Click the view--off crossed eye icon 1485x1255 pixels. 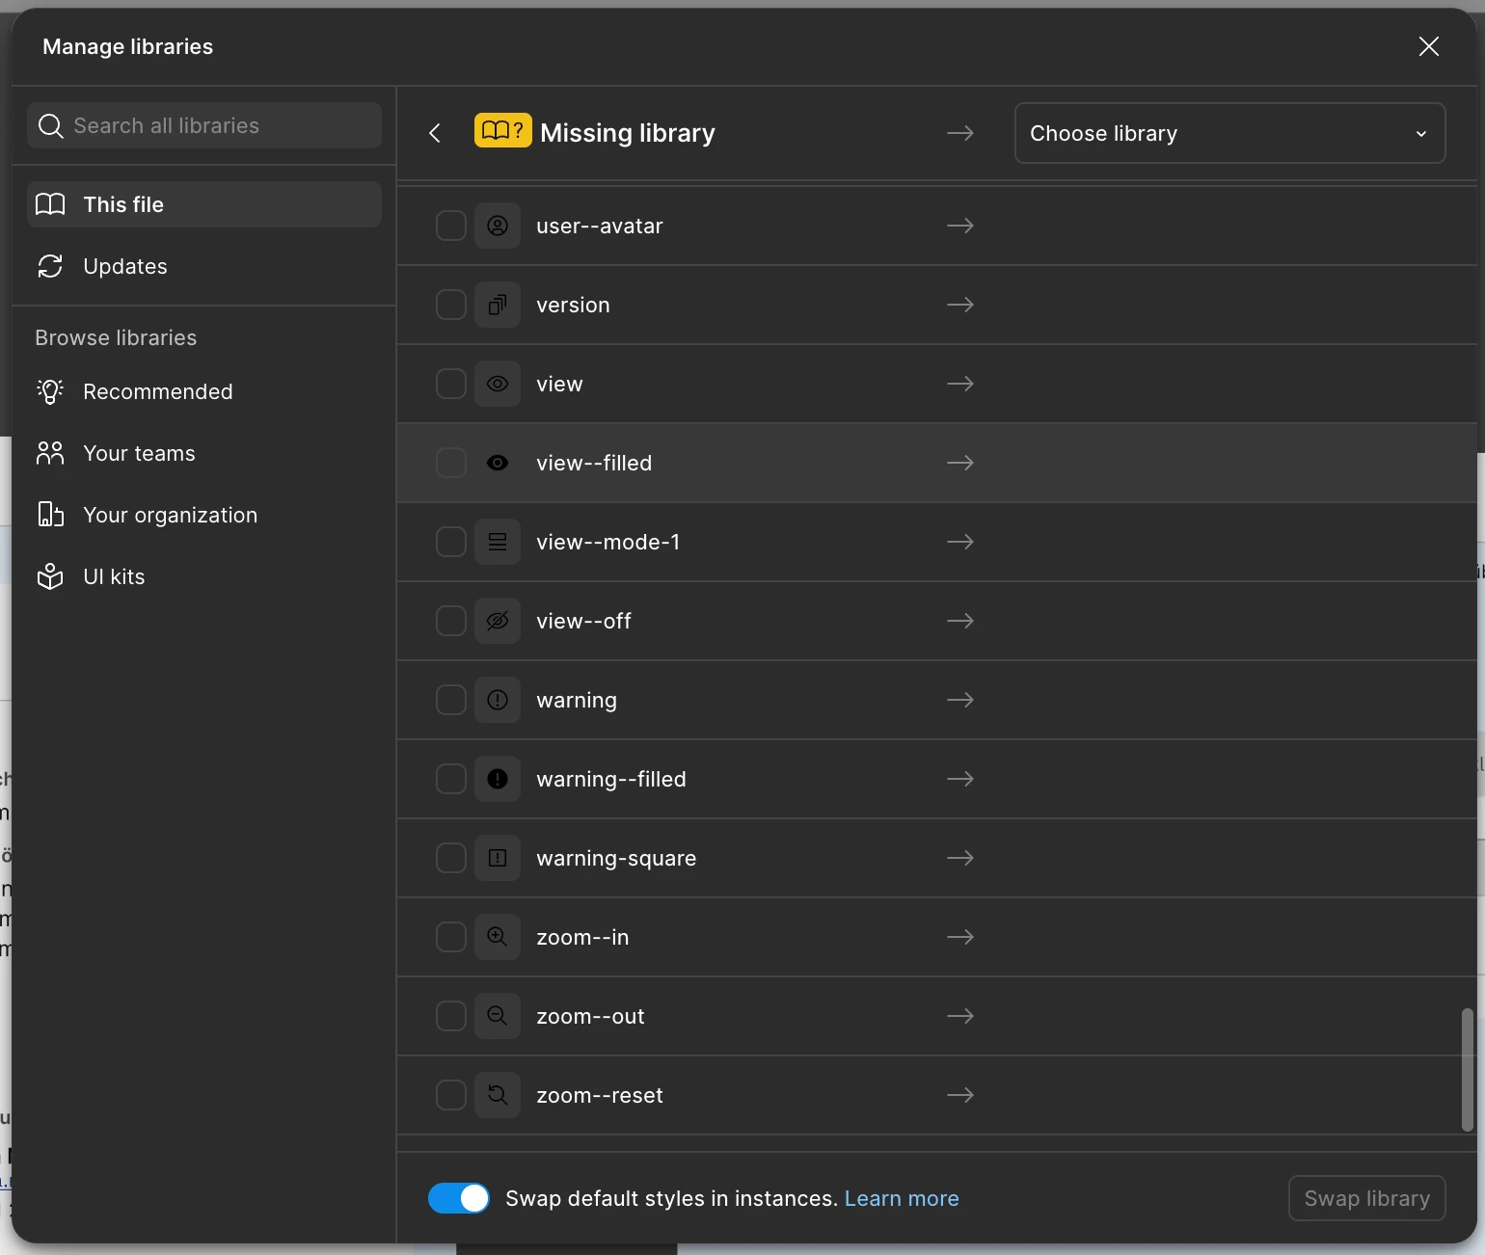[498, 621]
